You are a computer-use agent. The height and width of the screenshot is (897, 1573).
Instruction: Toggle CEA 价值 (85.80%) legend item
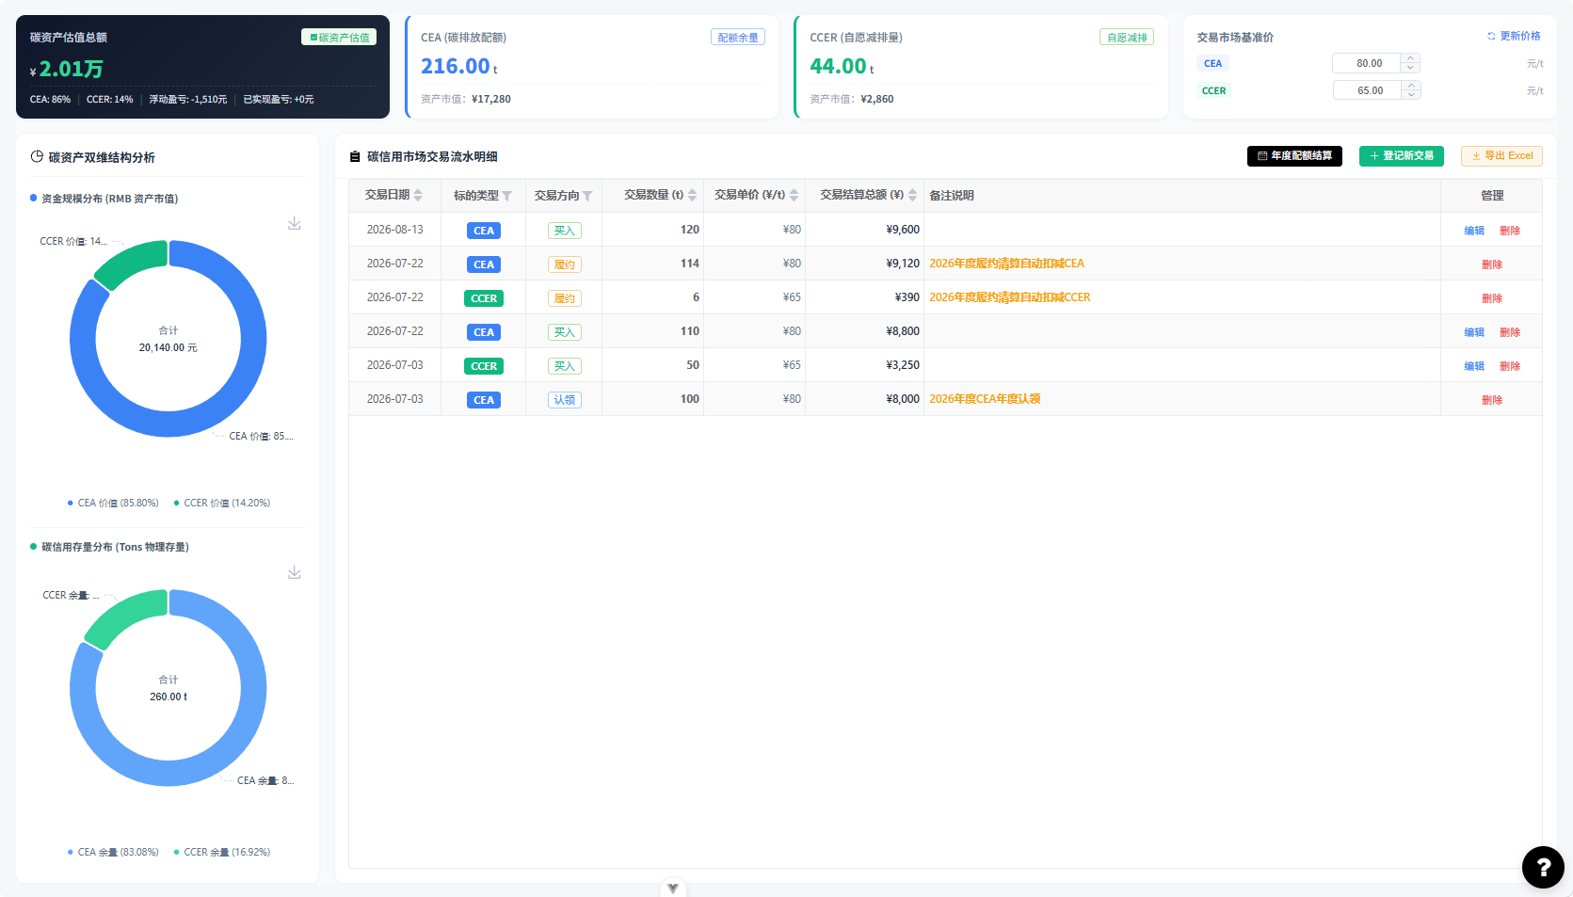pyautogui.click(x=113, y=503)
